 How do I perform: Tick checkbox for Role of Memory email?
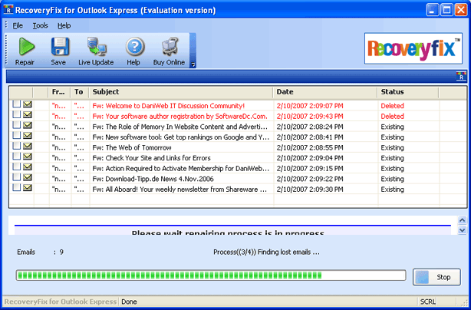pos(17,124)
